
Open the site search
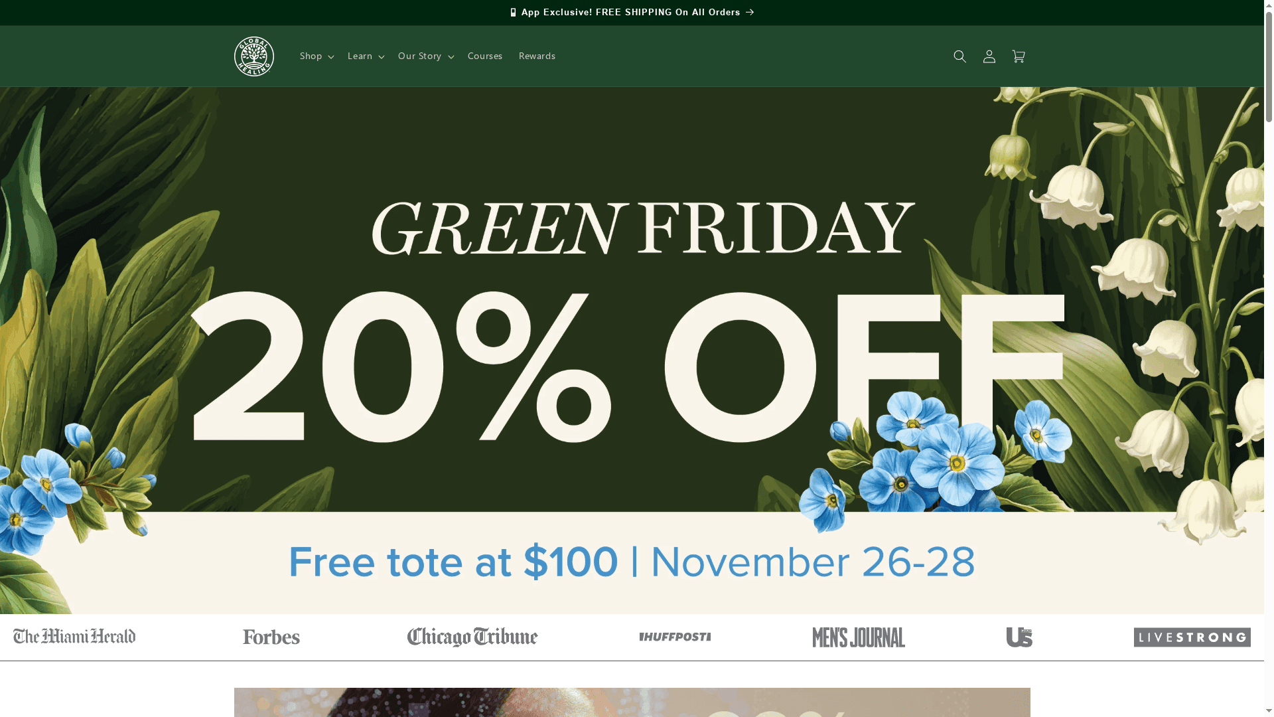pyautogui.click(x=959, y=56)
